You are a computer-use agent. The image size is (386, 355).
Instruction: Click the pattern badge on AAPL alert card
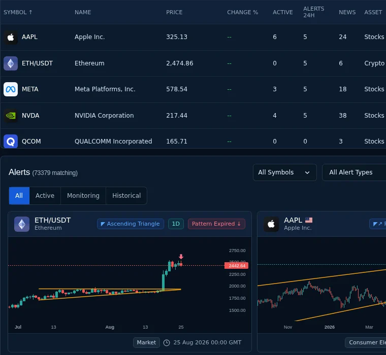(378, 224)
